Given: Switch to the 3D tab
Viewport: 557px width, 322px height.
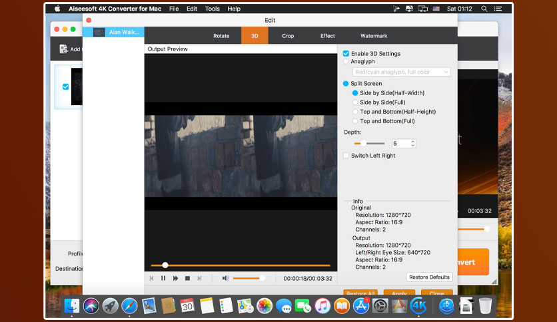Looking at the screenshot, I should click(x=255, y=36).
